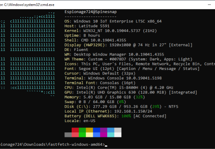This screenshot has width=215, height=149.
Task: Click the green 100% battery percentage
Action: [x=126, y=116]
